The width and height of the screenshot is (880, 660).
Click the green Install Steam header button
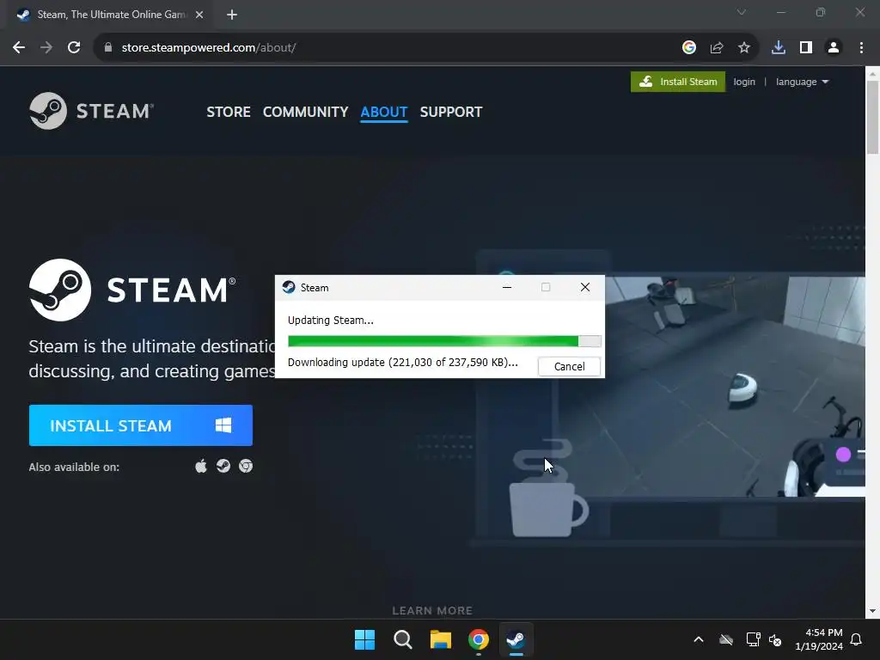(678, 82)
